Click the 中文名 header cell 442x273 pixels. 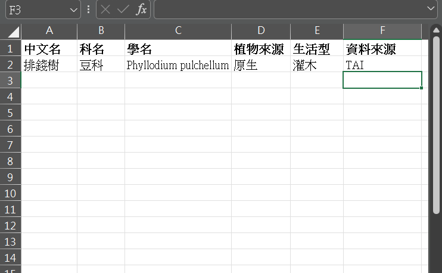click(x=49, y=49)
